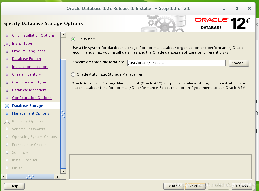Jump to Configuration Type step
259x191 pixels.
tap(29, 82)
